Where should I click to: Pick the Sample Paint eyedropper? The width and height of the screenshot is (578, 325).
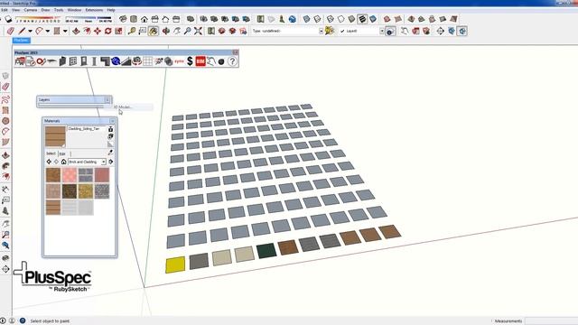[110, 153]
